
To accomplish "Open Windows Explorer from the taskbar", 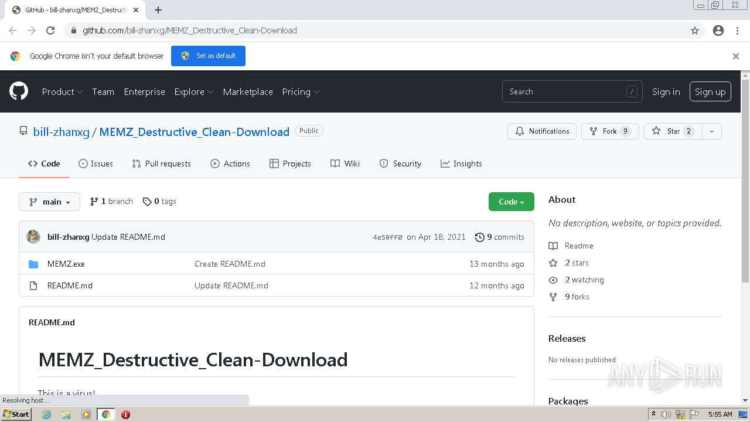I will click(x=66, y=414).
